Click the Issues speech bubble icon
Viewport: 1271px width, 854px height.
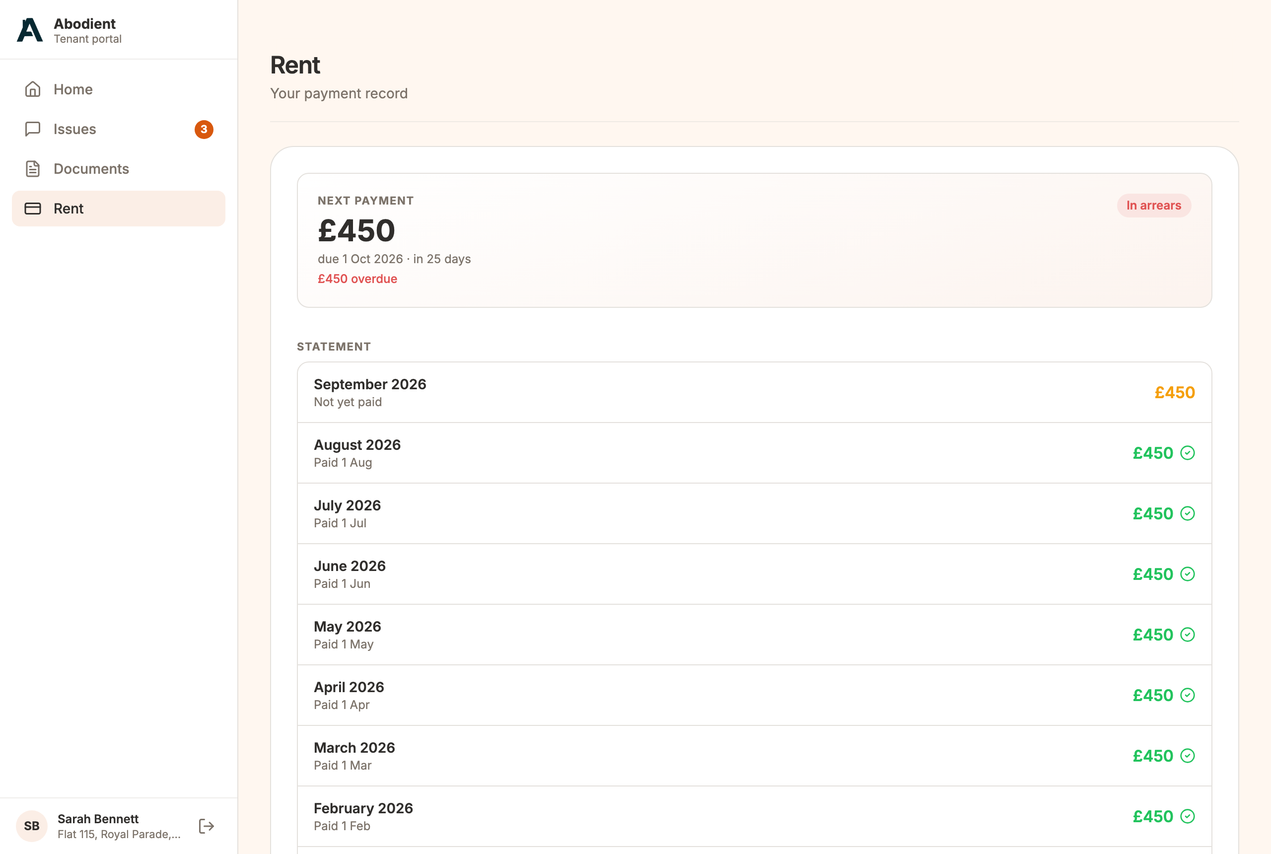[33, 129]
